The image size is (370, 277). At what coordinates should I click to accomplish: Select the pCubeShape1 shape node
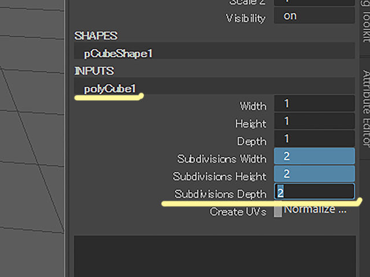(x=214, y=51)
